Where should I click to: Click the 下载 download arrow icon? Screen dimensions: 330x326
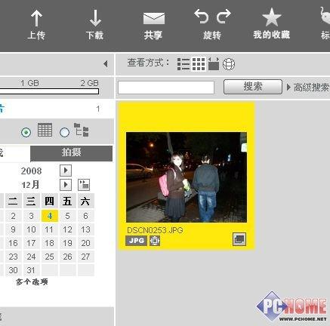(95, 18)
